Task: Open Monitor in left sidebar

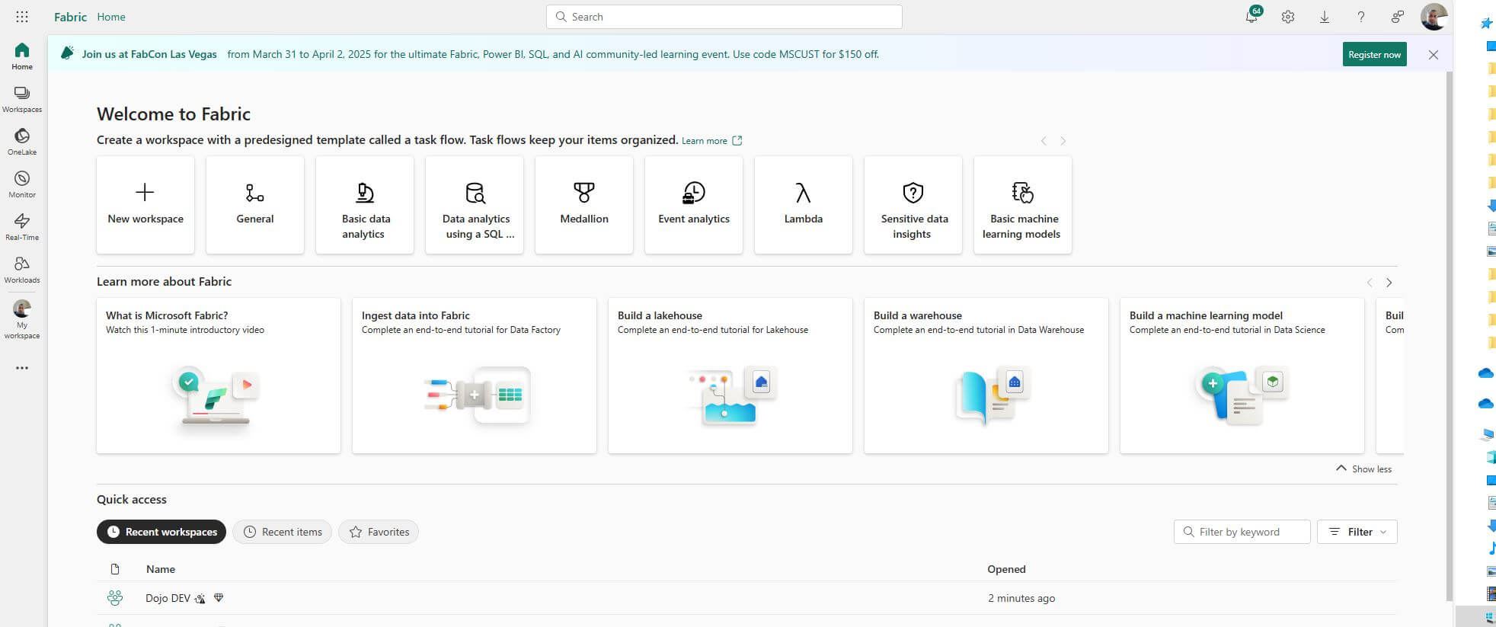Action: (22, 184)
